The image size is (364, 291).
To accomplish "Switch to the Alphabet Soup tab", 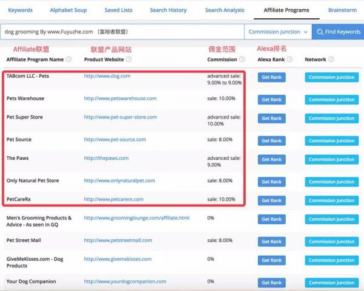I will 67,10.
